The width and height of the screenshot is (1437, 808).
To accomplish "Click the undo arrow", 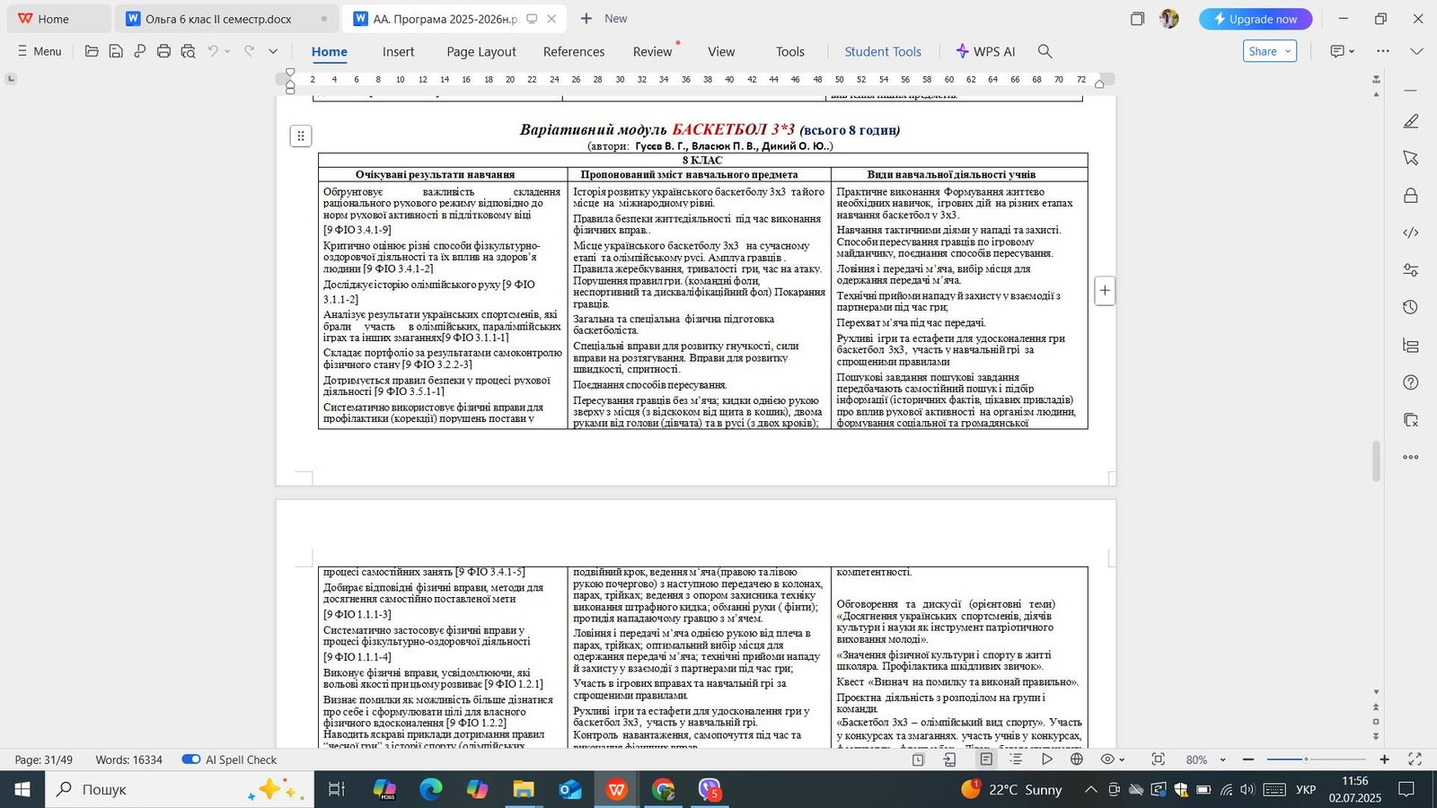I will tap(213, 51).
